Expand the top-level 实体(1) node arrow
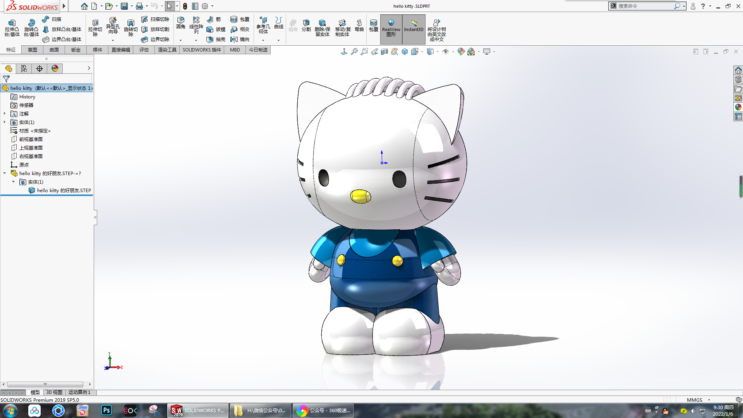The width and height of the screenshot is (743, 418). click(5, 122)
